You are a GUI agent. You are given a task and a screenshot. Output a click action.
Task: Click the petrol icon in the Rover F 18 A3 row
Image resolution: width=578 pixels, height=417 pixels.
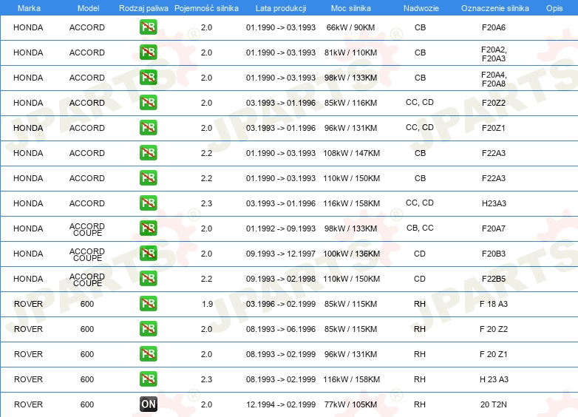click(148, 303)
